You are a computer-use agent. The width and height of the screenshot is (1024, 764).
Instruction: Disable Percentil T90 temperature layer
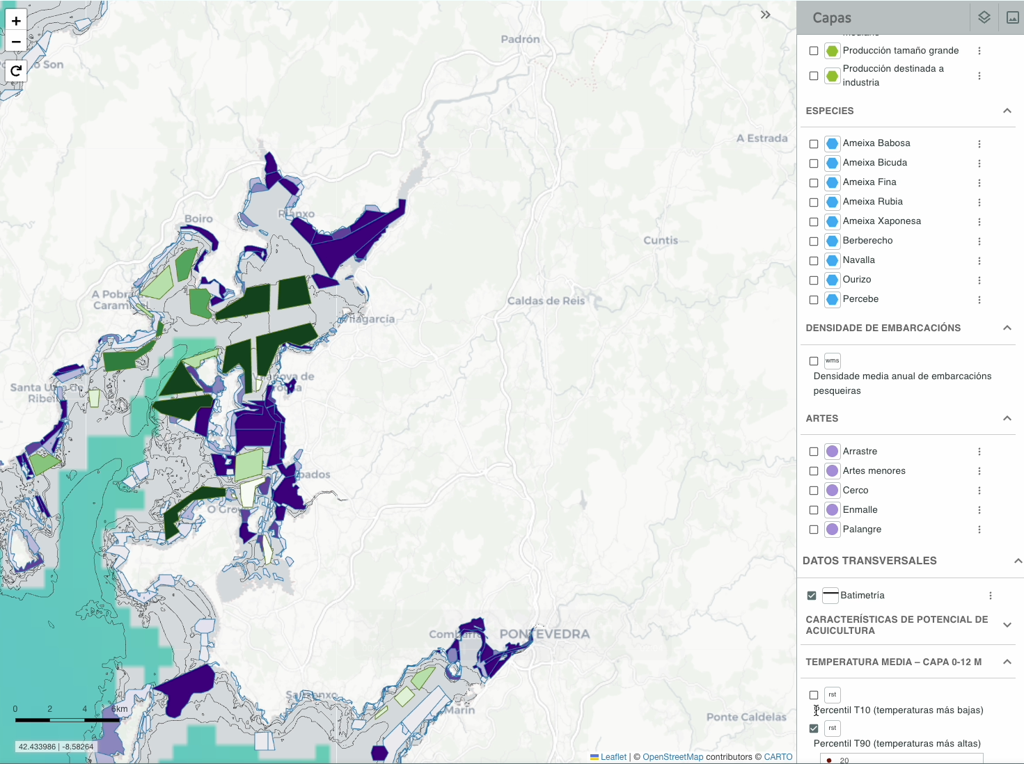coord(813,729)
